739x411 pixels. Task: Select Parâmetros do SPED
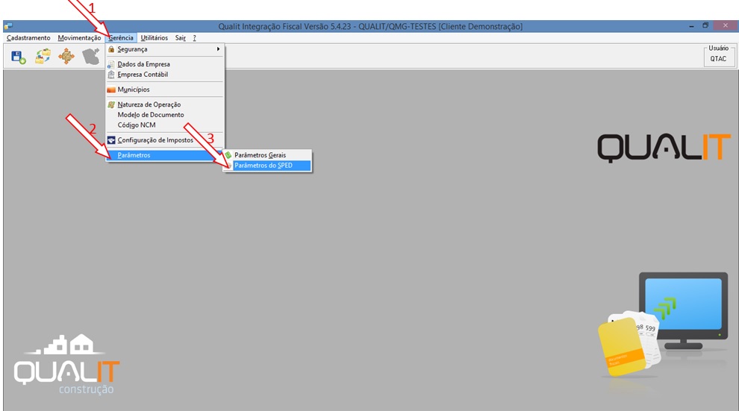coord(267,166)
